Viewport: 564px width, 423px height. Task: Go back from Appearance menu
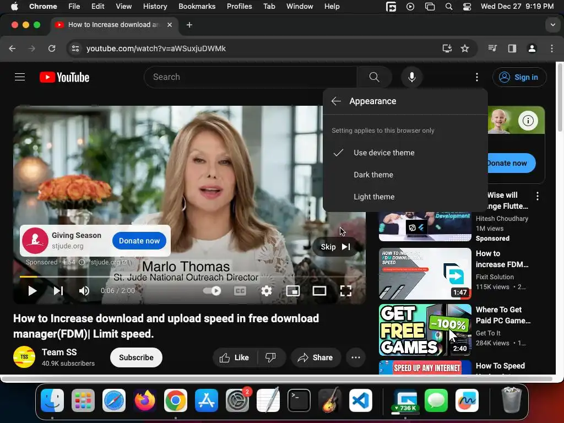pyautogui.click(x=336, y=101)
